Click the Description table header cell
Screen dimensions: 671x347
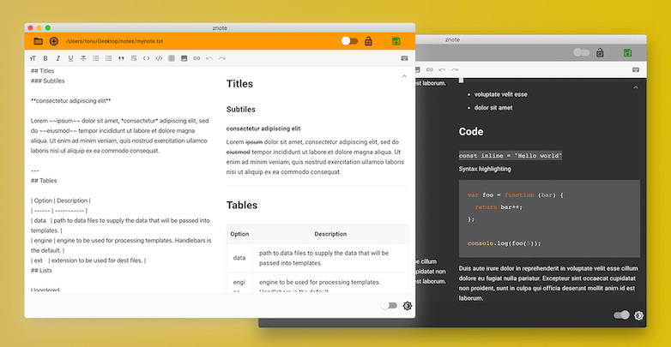330,234
